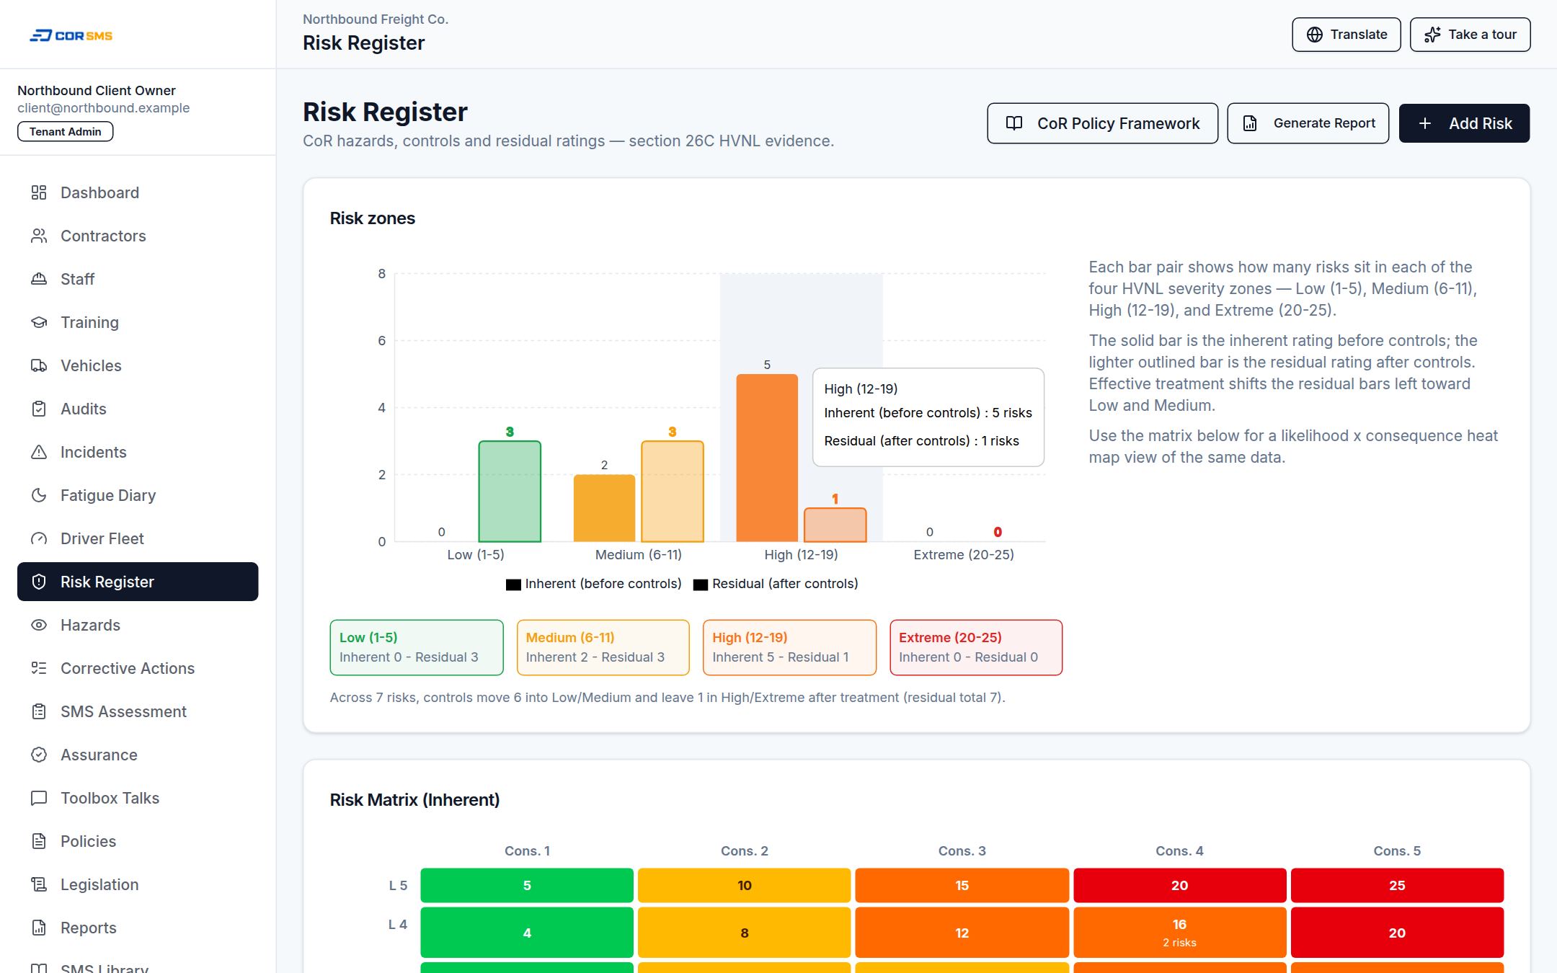Click the High residual bar showing 1
1557x973 pixels.
click(x=835, y=525)
